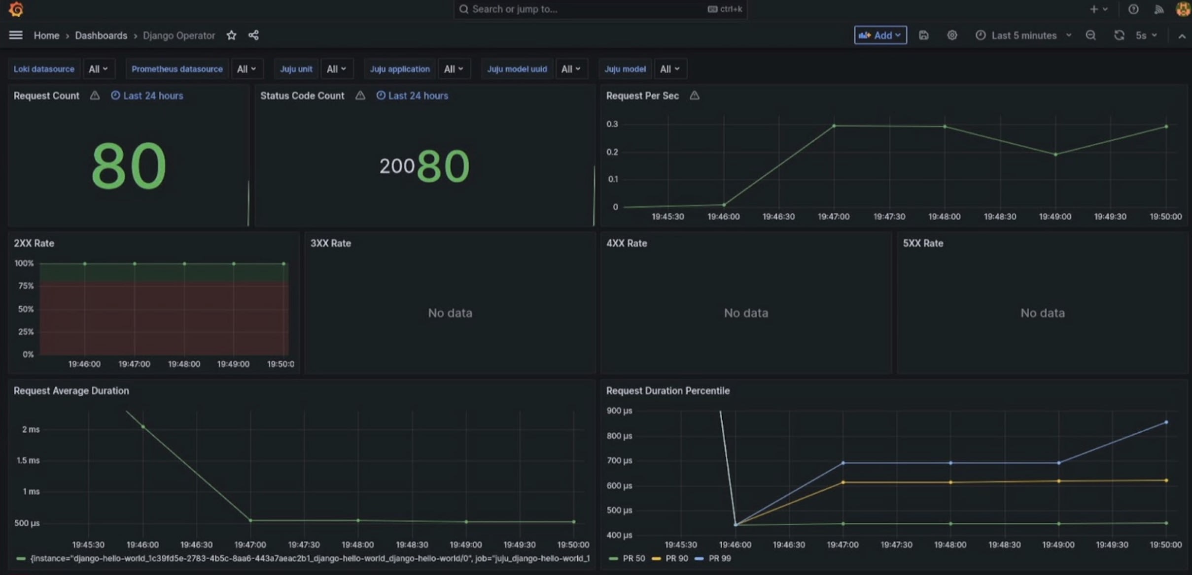Open Request Duration Percentile panel title
Image resolution: width=1192 pixels, height=575 pixels.
(x=668, y=391)
